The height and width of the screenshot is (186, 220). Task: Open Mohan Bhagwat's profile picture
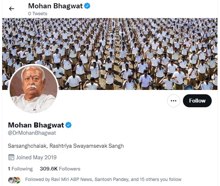[33, 88]
